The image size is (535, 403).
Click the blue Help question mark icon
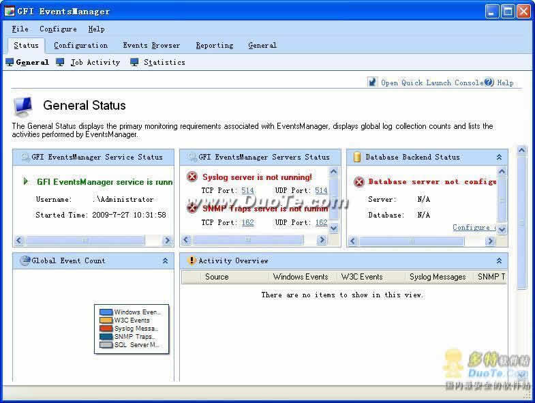pyautogui.click(x=489, y=82)
